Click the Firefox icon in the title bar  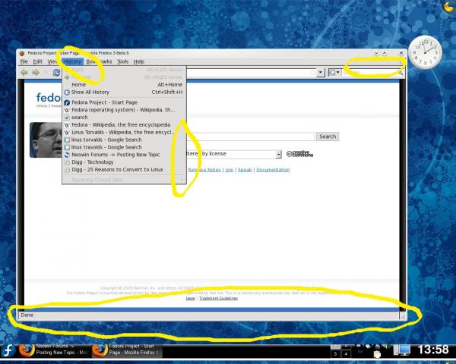[22, 53]
